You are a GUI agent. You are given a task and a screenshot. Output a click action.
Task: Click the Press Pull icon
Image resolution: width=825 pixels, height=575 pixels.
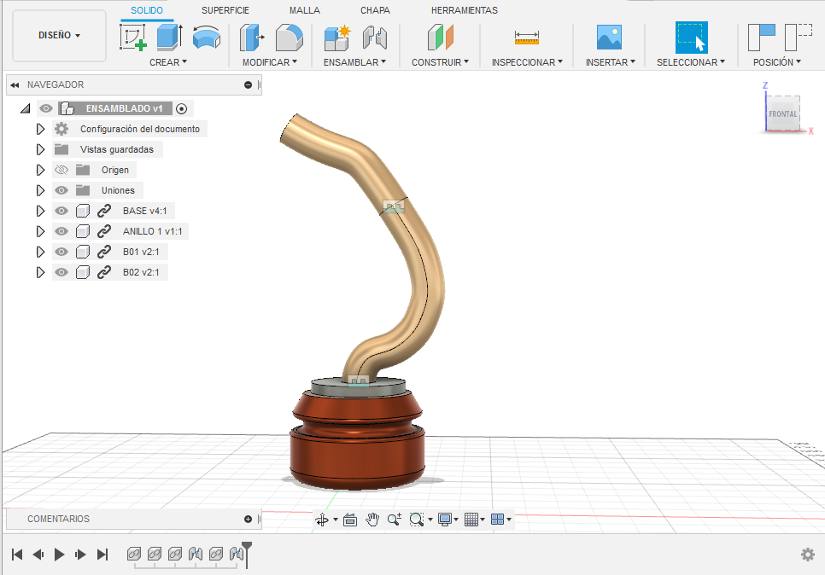coord(252,38)
